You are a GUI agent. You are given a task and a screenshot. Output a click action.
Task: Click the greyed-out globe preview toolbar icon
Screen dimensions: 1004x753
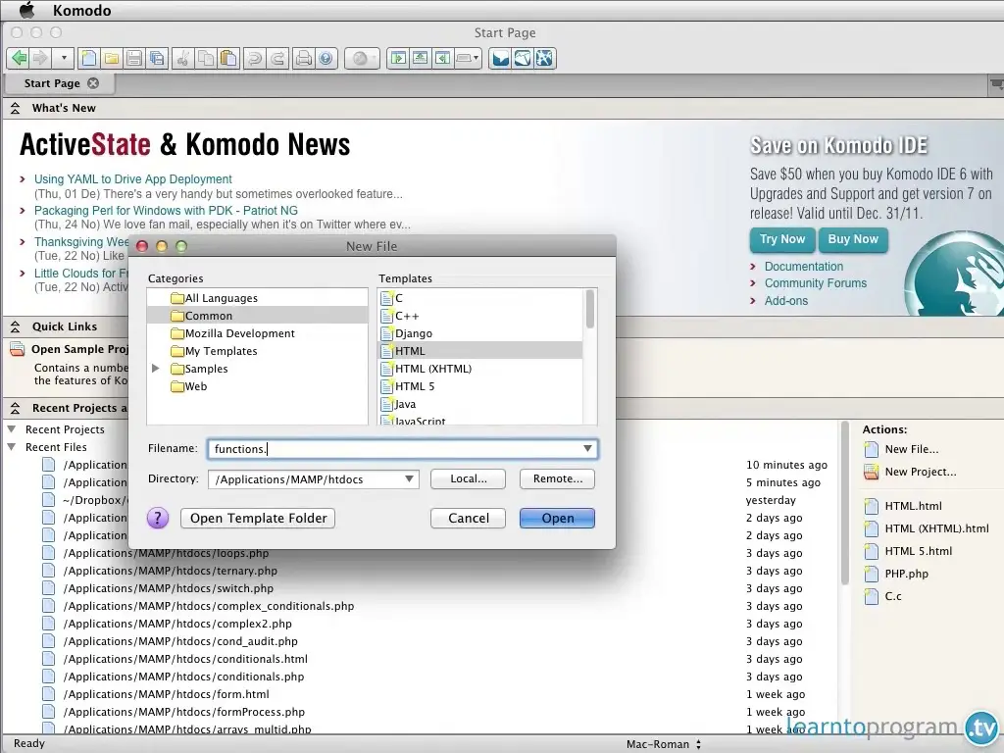[x=361, y=58]
